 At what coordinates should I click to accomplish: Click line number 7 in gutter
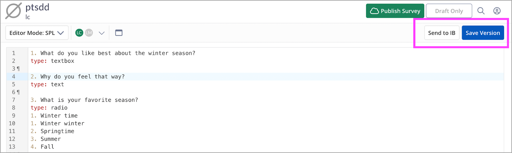(x=13, y=100)
